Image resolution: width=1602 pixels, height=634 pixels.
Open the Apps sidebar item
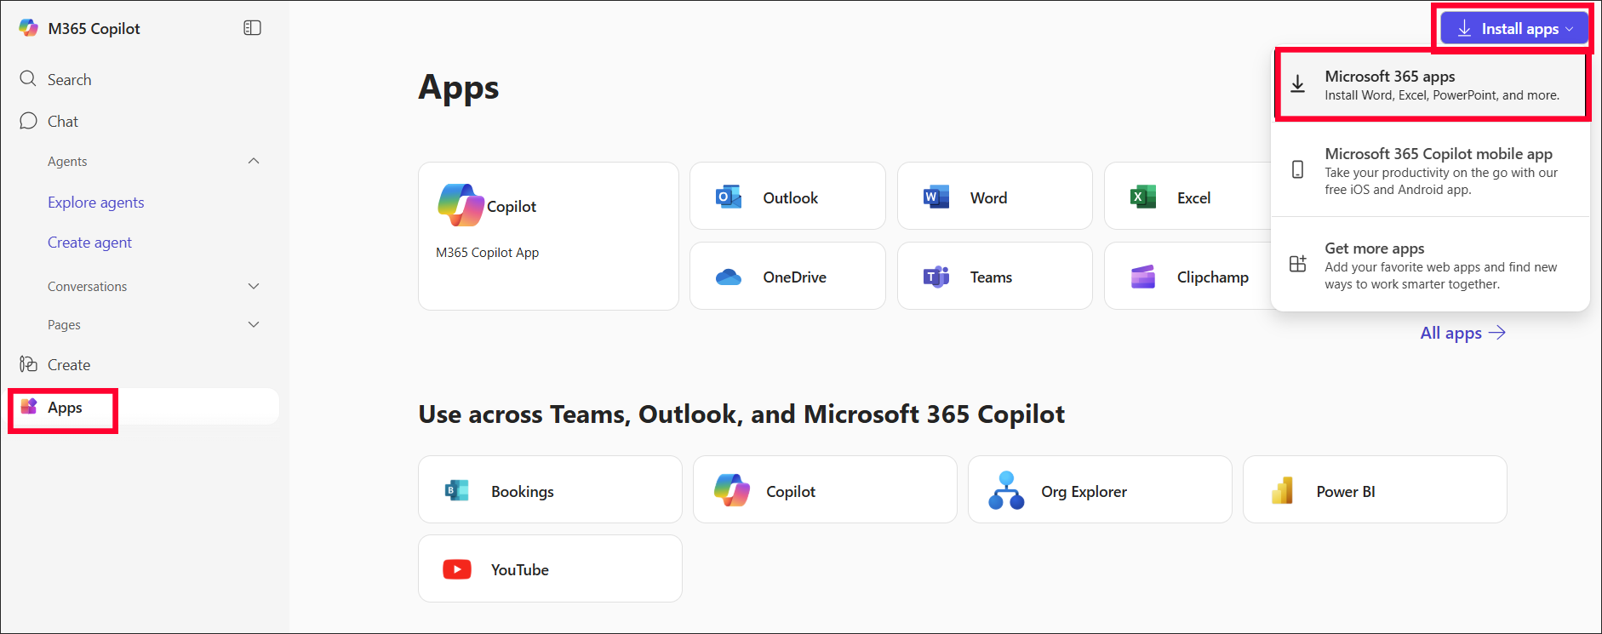tap(145, 407)
